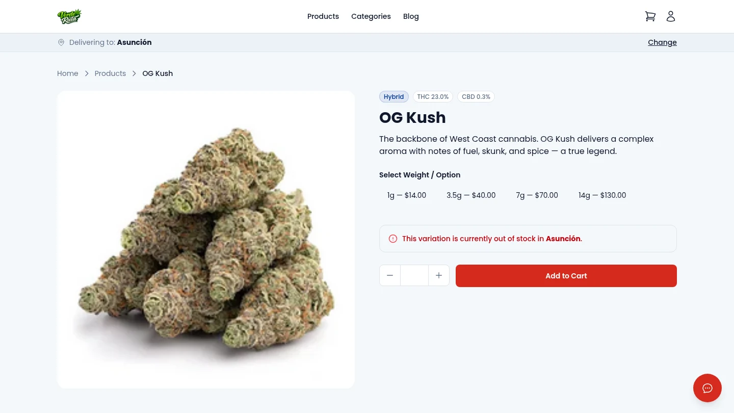
Task: Open the Categories navigation menu
Action: point(371,16)
